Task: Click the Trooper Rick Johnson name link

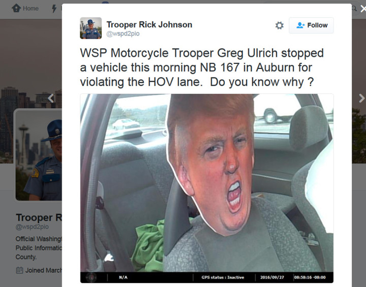Action: coord(149,25)
